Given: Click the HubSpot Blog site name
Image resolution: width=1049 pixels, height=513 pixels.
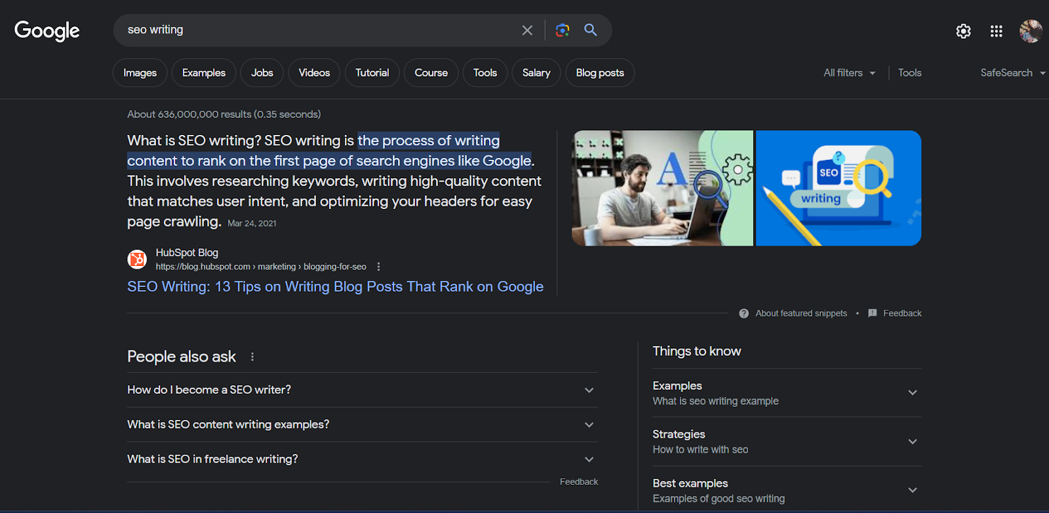Looking at the screenshot, I should point(187,252).
